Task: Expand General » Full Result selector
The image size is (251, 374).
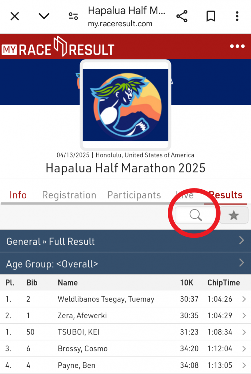Action: [x=125, y=241]
